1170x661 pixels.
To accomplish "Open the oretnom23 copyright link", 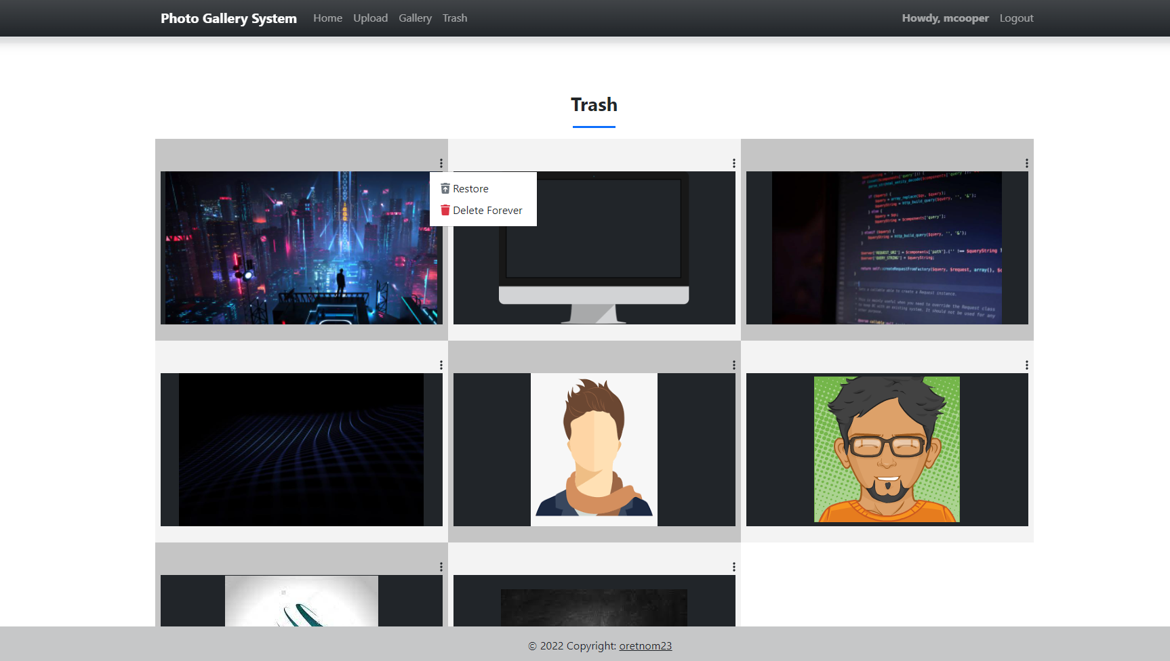I will click(645, 646).
